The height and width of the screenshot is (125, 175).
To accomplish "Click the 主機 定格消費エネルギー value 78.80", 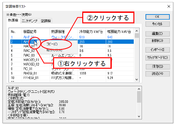I will coord(62,105).
